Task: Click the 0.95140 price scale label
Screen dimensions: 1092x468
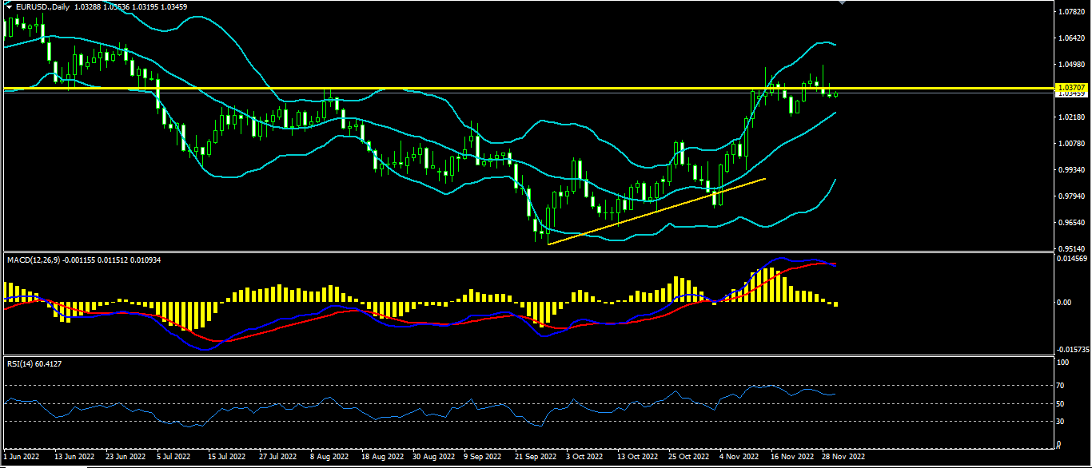Action: (x=1070, y=248)
